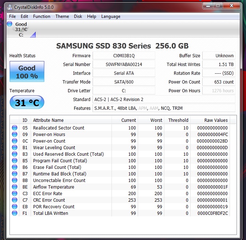Select the Wear Leveling Count attribute name
Image resolution: width=246 pixels, height=240 pixels.
coord(54,148)
